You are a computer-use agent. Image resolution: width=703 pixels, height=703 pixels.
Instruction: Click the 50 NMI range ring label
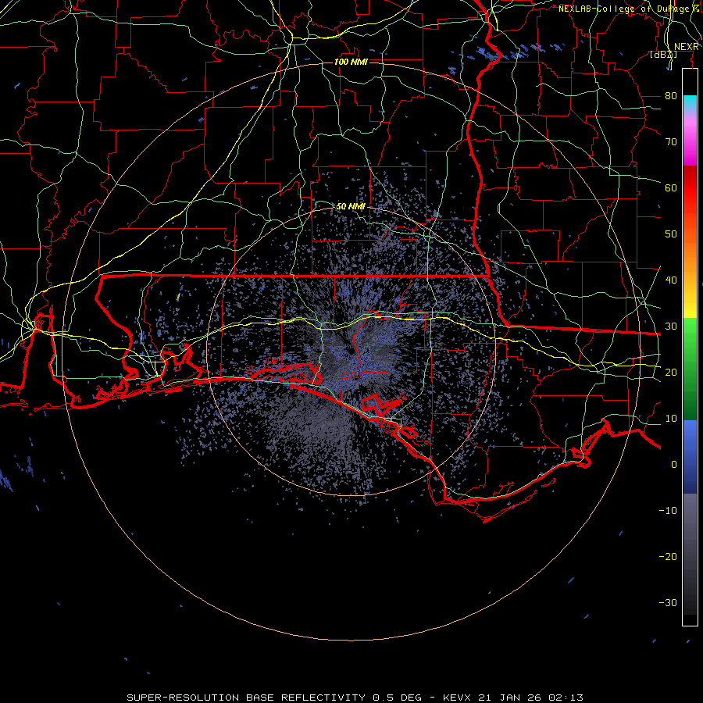[x=351, y=206]
